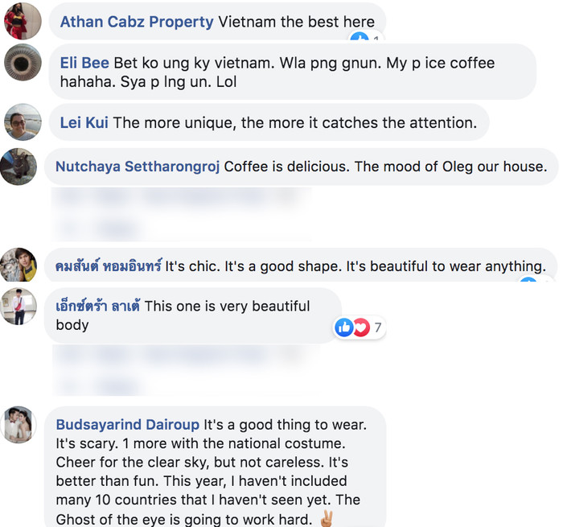Open Athan Cabz Property's profile picture

[x=22, y=21]
